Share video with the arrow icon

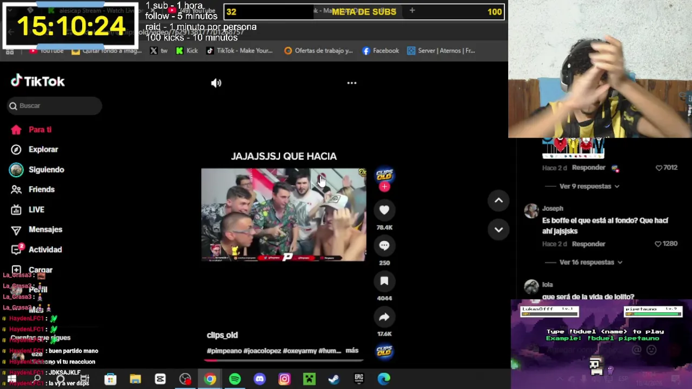point(384,317)
